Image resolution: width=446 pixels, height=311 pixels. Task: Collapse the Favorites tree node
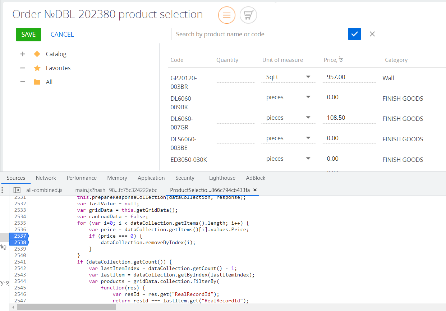[23, 68]
